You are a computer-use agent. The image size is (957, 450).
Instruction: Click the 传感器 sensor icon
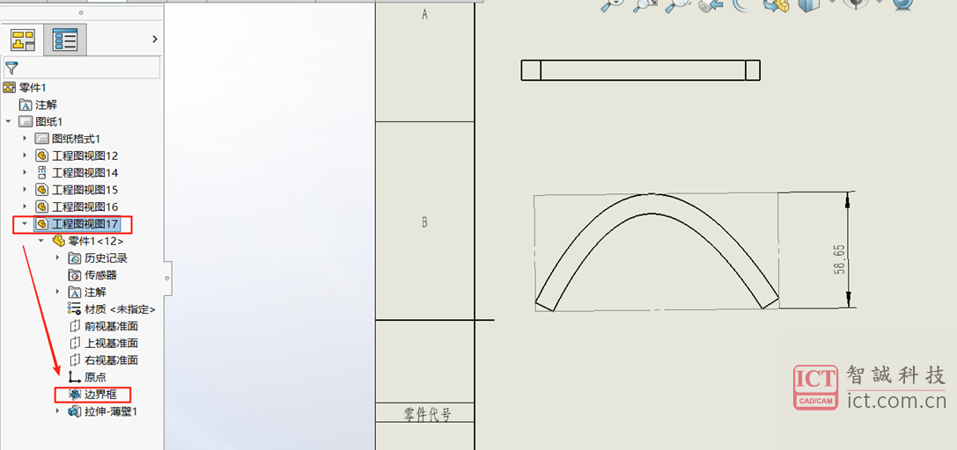tap(75, 274)
